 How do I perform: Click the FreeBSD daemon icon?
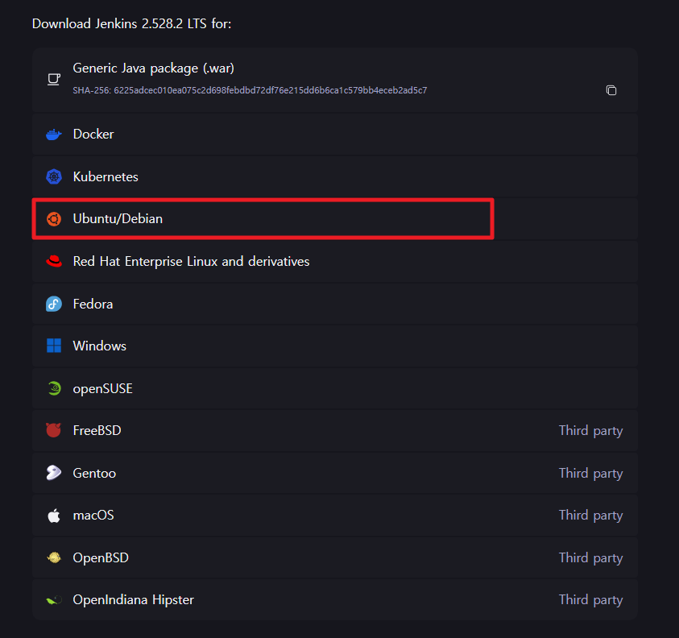tap(54, 430)
